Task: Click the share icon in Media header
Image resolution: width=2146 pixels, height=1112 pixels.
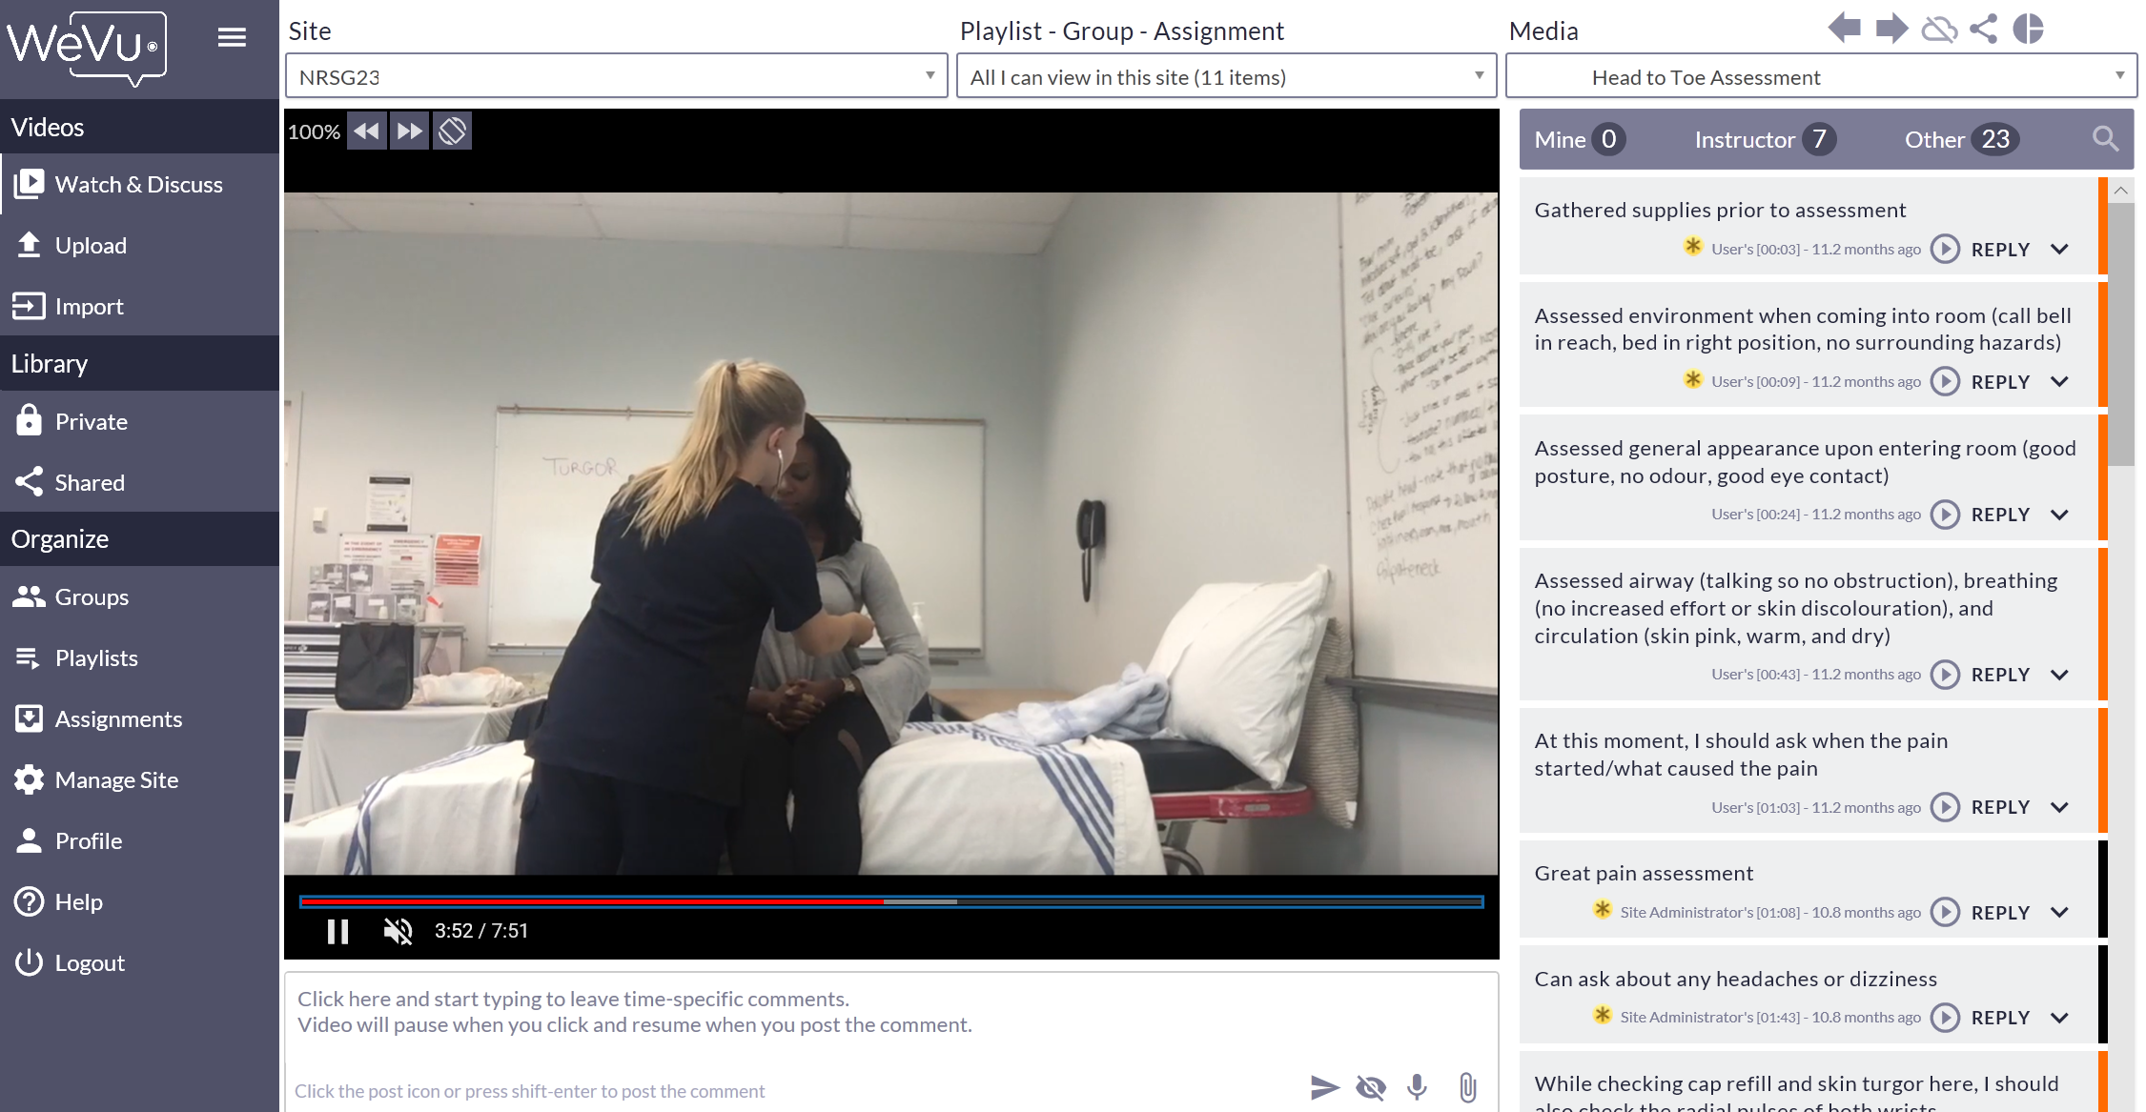Action: point(1983,29)
